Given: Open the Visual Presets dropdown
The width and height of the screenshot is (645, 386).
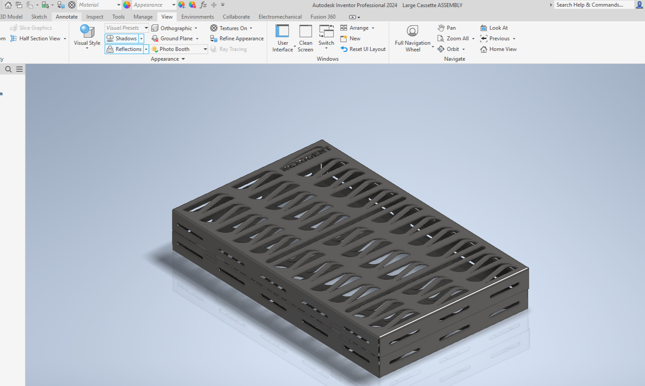Looking at the screenshot, I should tap(146, 27).
